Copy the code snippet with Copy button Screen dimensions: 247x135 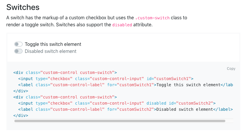click(x=231, y=69)
